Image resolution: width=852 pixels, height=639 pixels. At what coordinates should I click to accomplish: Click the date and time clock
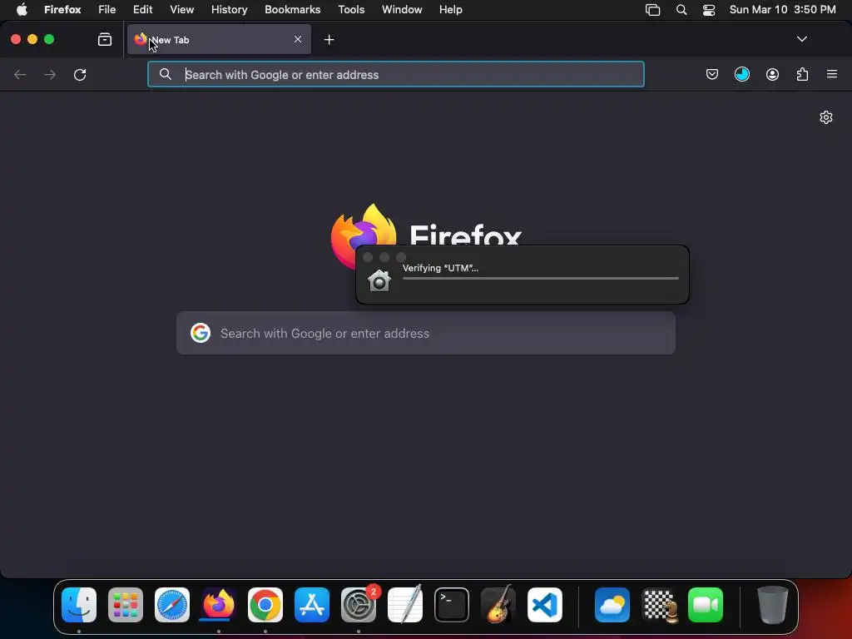point(782,10)
